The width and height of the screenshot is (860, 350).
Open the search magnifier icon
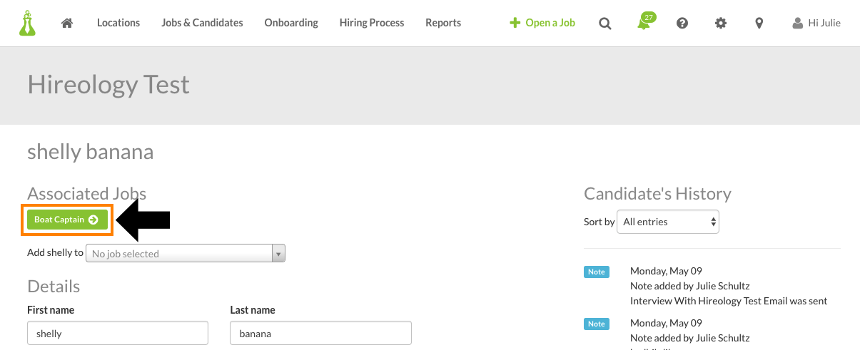tap(604, 23)
